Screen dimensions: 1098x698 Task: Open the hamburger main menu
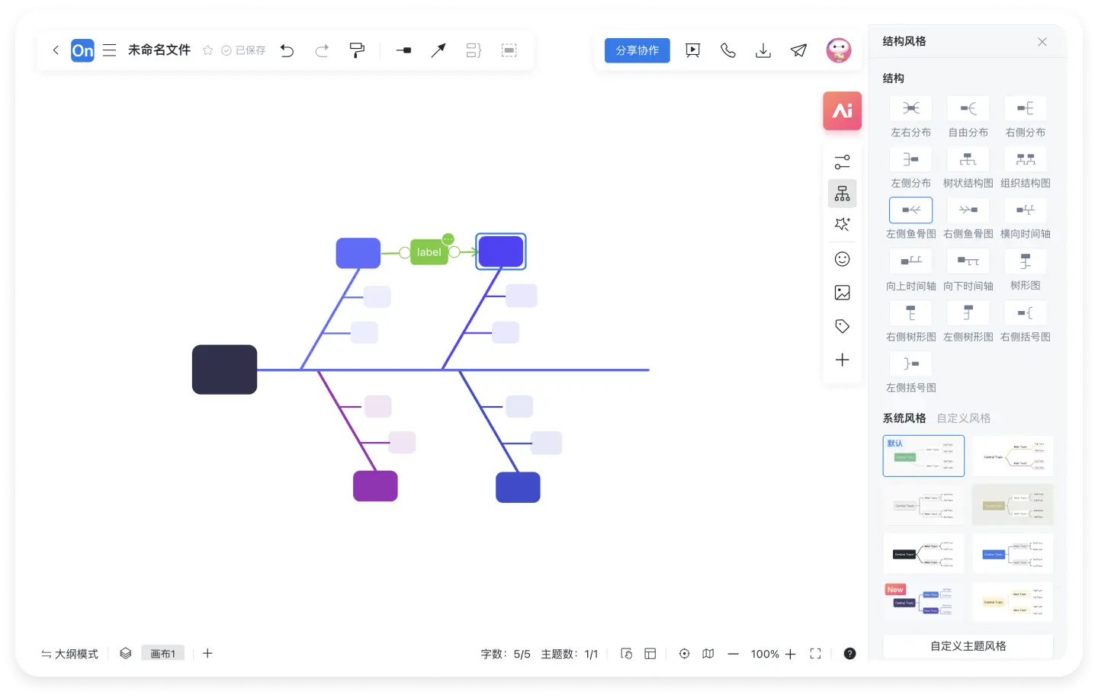(x=110, y=51)
